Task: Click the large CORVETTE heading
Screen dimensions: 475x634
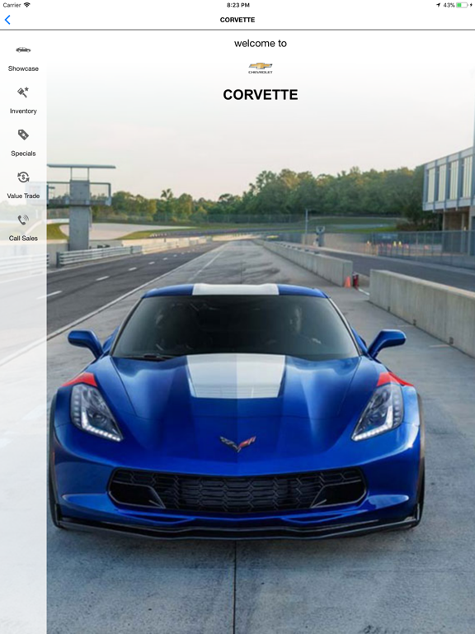Action: [261, 95]
